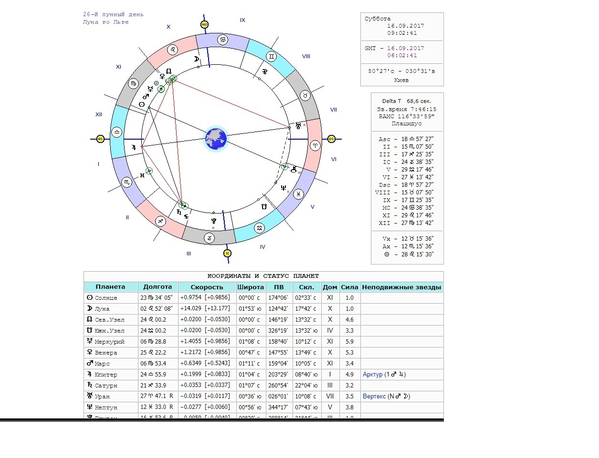This screenshot has height=458, width=599.
Task: Select the Сев.Узел row name
Action: (x=110, y=319)
